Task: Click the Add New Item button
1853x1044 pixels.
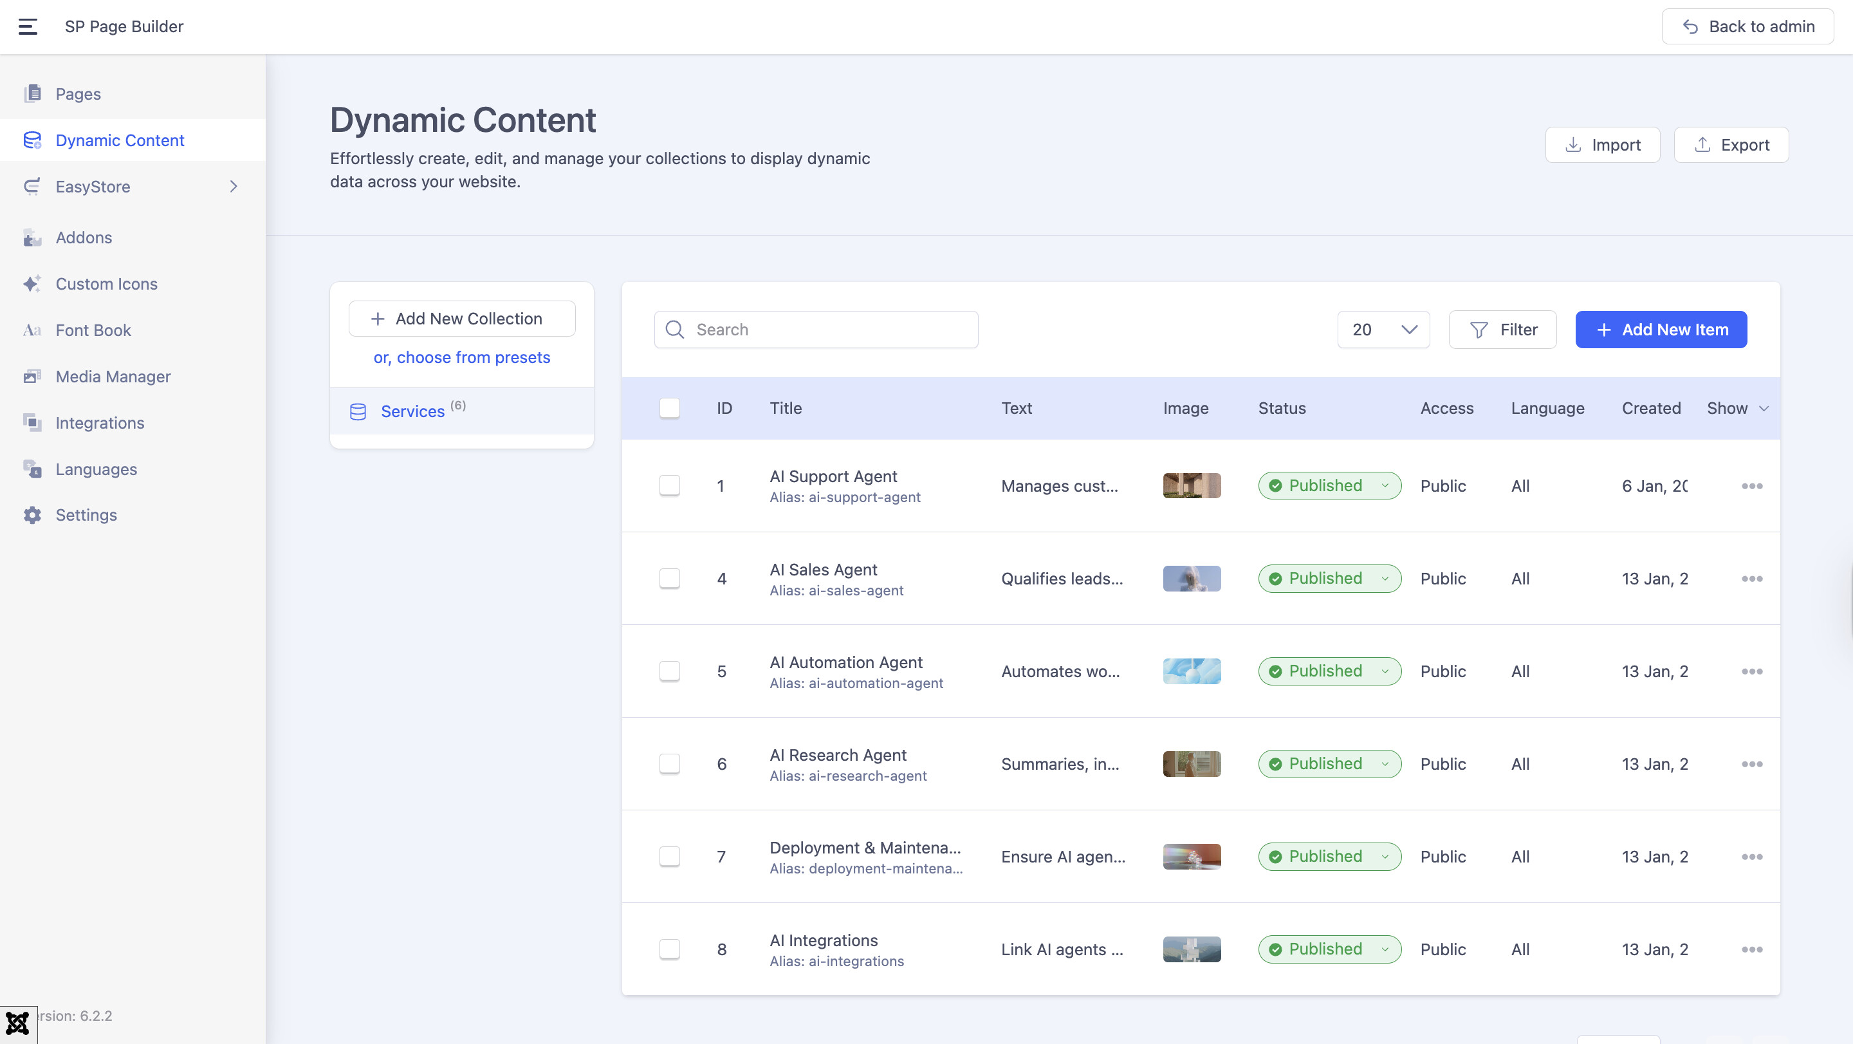Action: 1660,330
